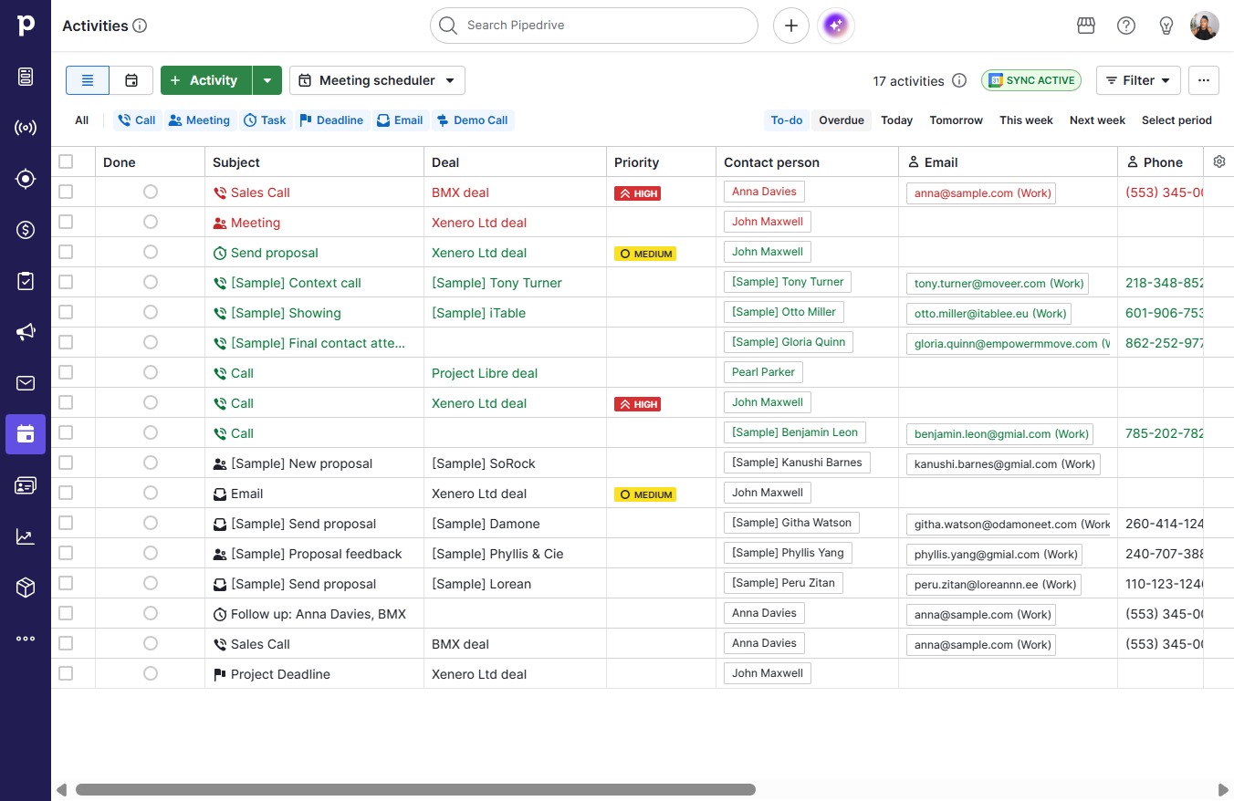The image size is (1234, 801).
Task: Select the Send proposal row checkbox
Action: click(x=66, y=252)
